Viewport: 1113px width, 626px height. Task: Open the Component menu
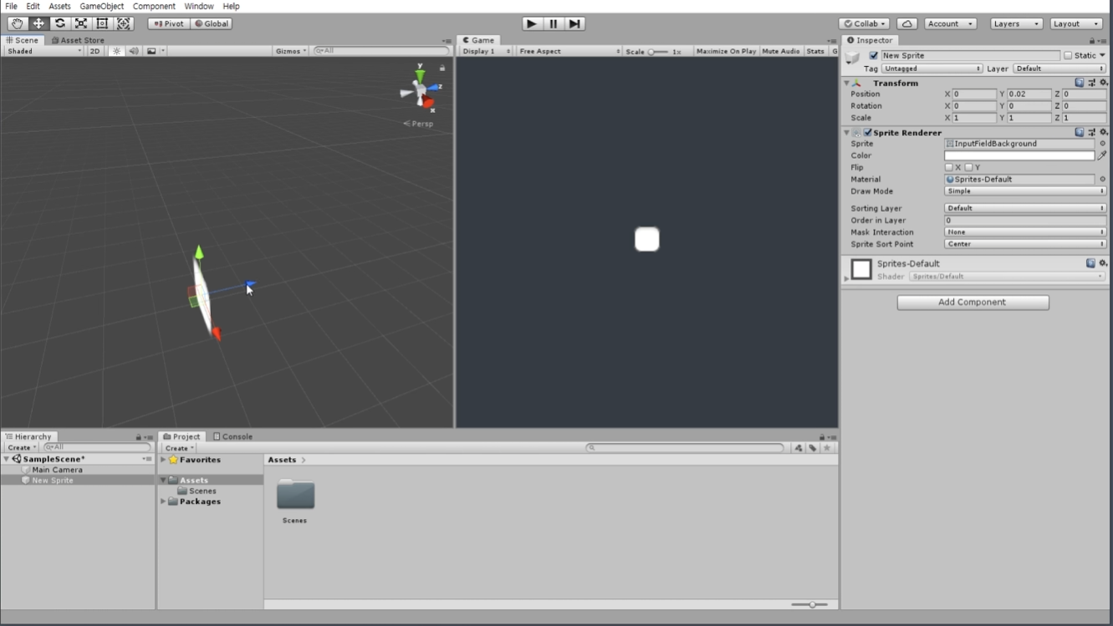point(154,6)
